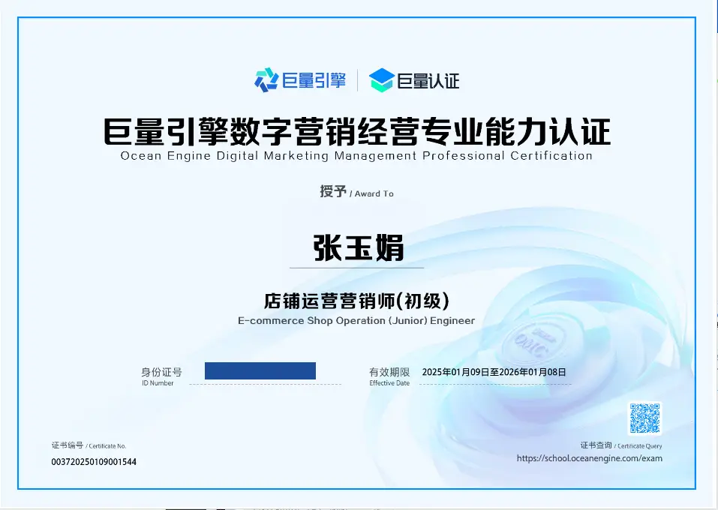
Task: Select the certificate number 003720250109001544
Action: (x=94, y=462)
